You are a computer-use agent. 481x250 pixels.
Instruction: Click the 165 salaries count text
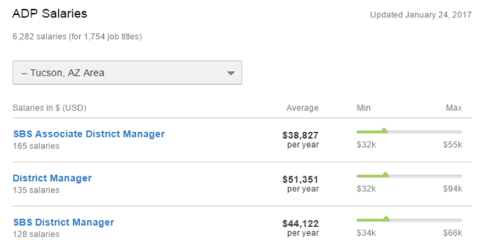click(x=36, y=146)
